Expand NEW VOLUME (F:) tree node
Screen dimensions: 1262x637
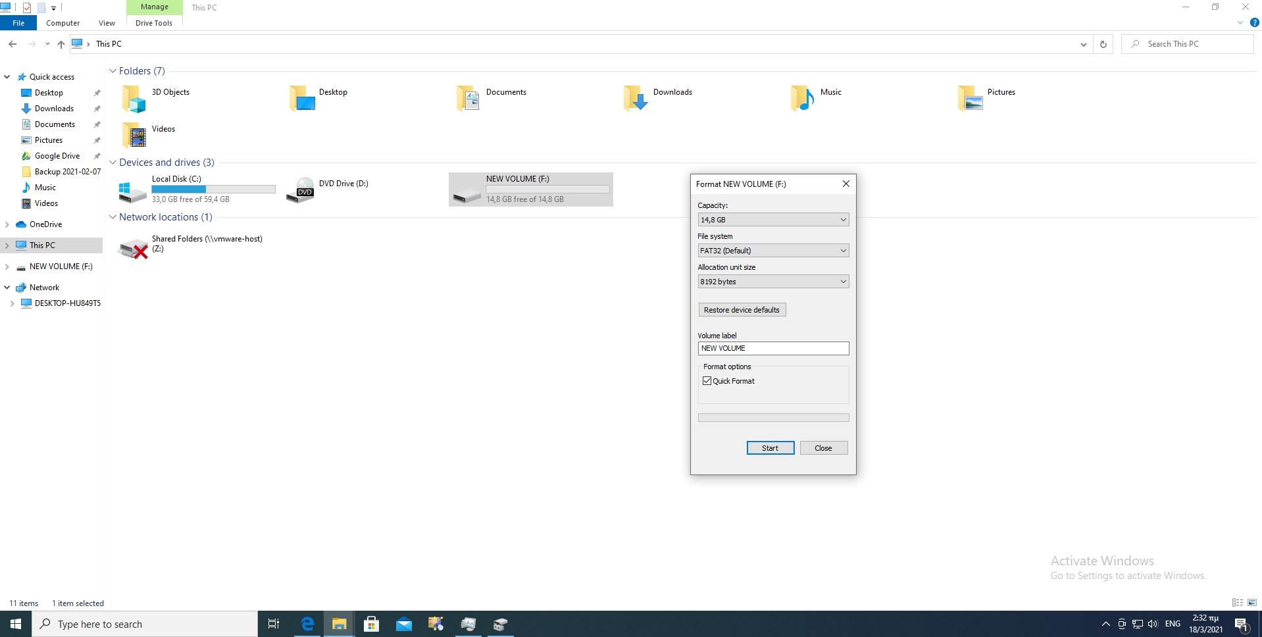point(7,267)
